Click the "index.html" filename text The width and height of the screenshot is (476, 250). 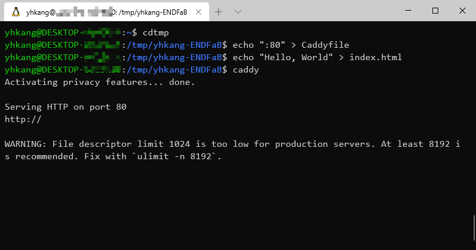point(376,57)
